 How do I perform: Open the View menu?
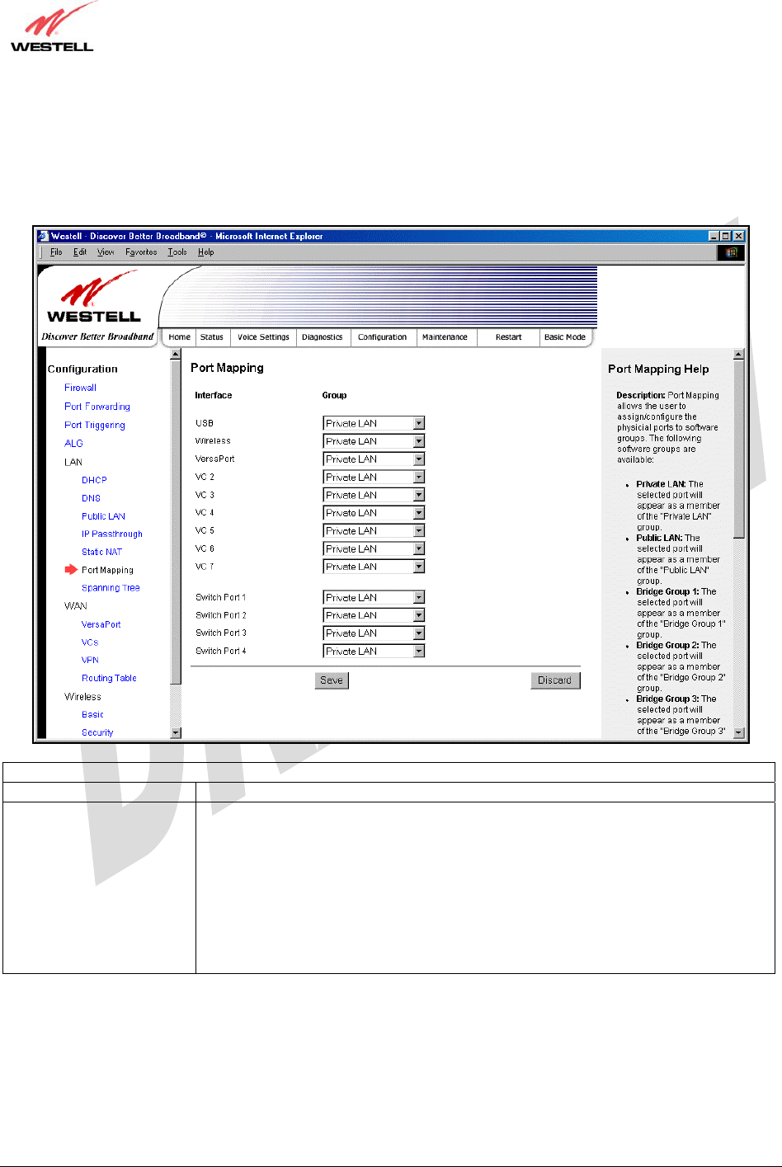tap(106, 252)
